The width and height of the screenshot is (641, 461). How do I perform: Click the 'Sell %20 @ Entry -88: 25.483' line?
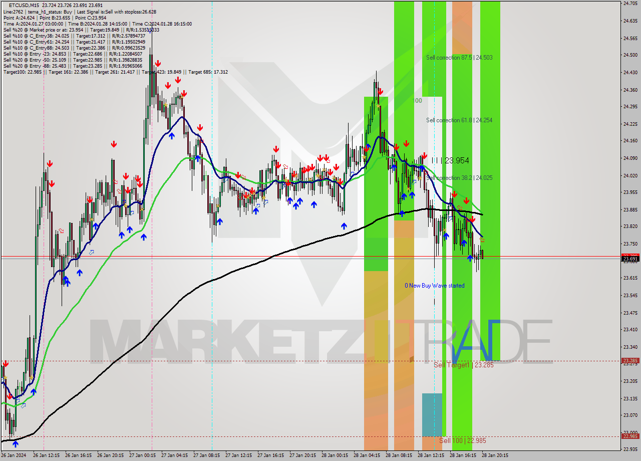(73, 66)
